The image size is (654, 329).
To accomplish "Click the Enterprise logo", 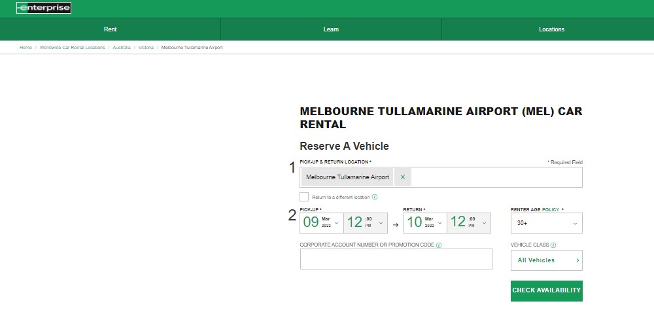I will 44,8.
